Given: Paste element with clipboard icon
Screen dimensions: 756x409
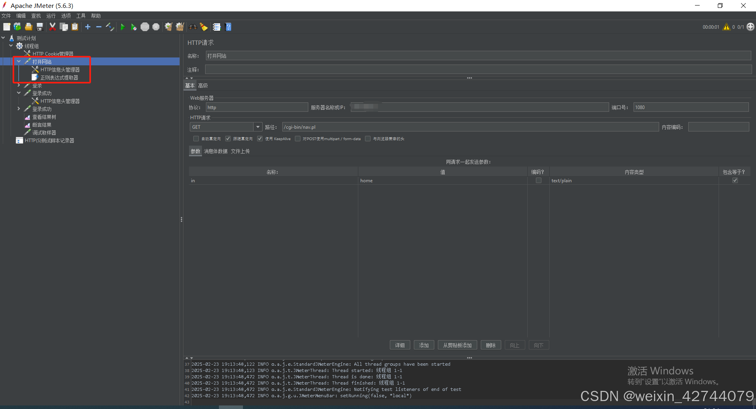Looking at the screenshot, I should pyautogui.click(x=75, y=27).
